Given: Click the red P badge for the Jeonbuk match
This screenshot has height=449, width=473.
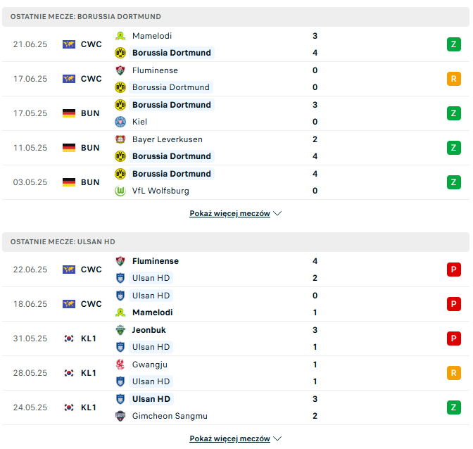Looking at the screenshot, I should [x=454, y=339].
